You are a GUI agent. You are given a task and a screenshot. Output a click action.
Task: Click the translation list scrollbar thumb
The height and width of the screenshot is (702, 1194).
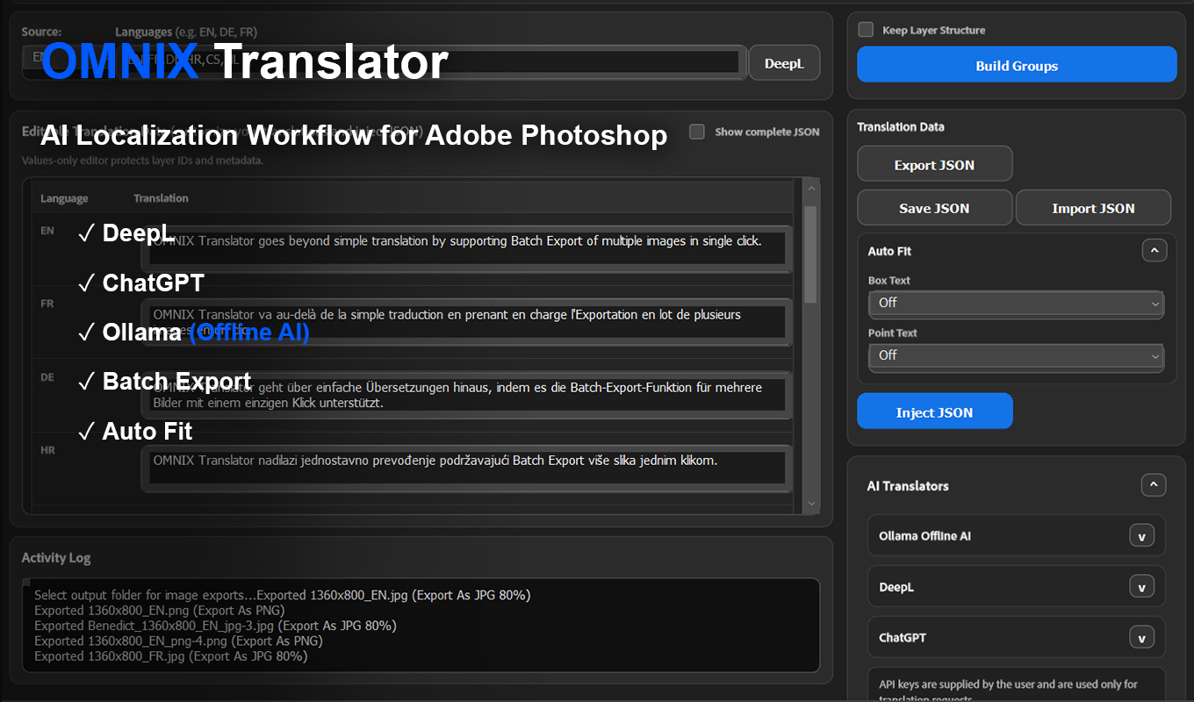click(810, 254)
